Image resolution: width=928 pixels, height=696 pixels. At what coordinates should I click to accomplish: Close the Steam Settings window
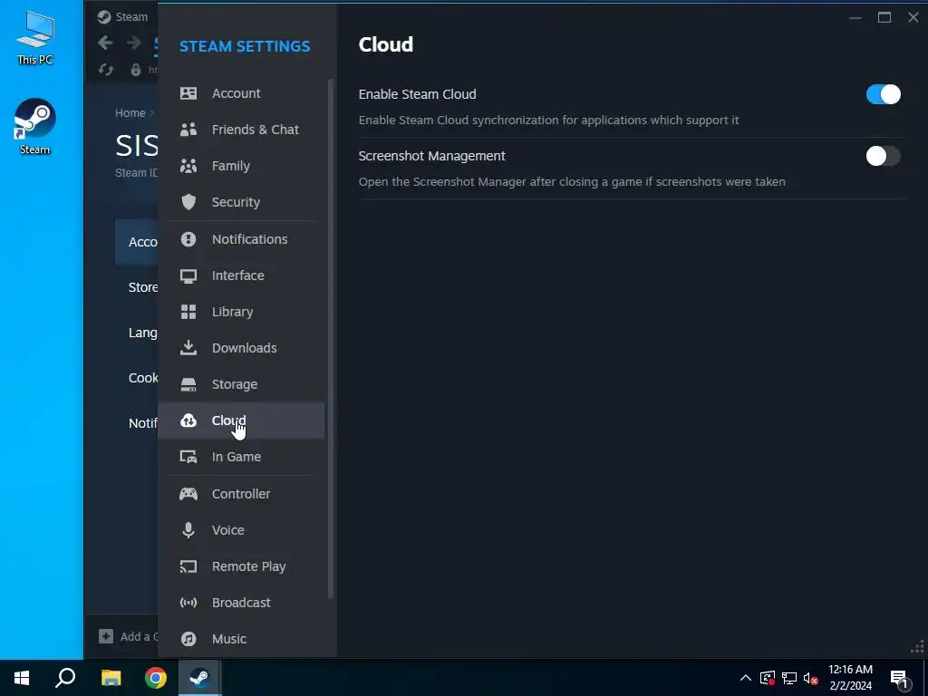tap(913, 17)
